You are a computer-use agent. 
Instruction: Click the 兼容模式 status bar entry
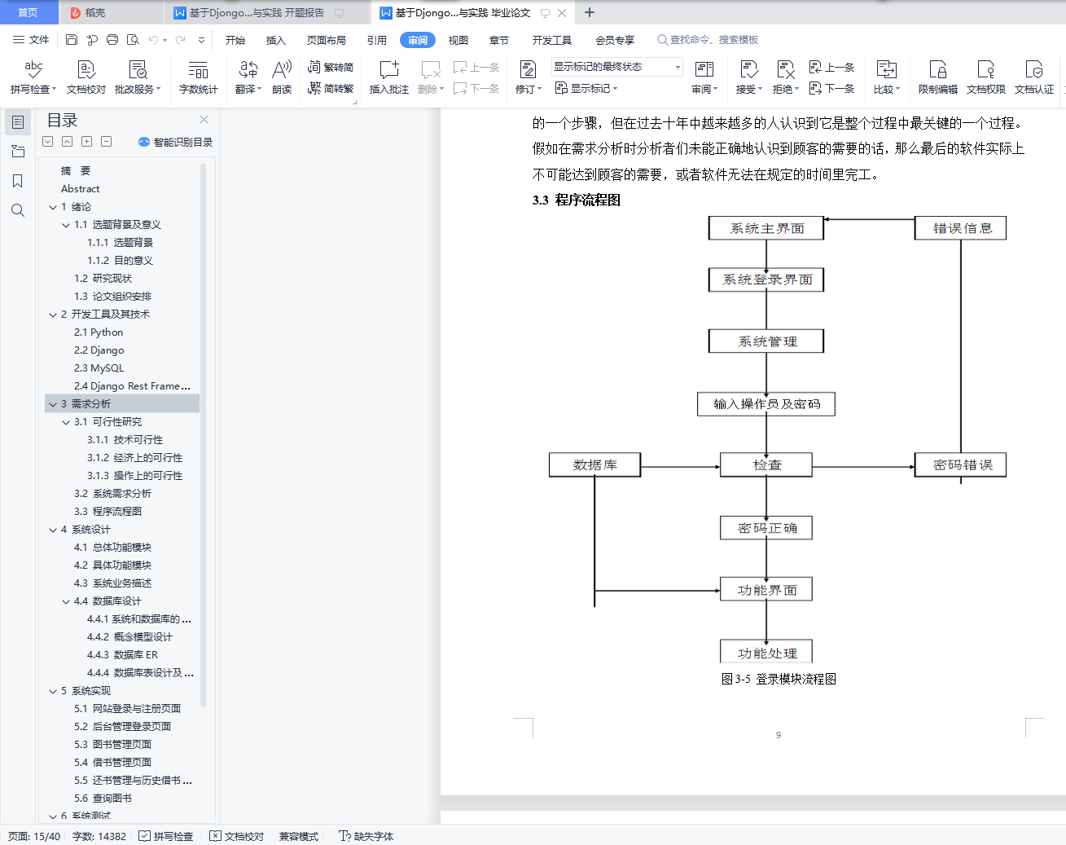(x=299, y=836)
